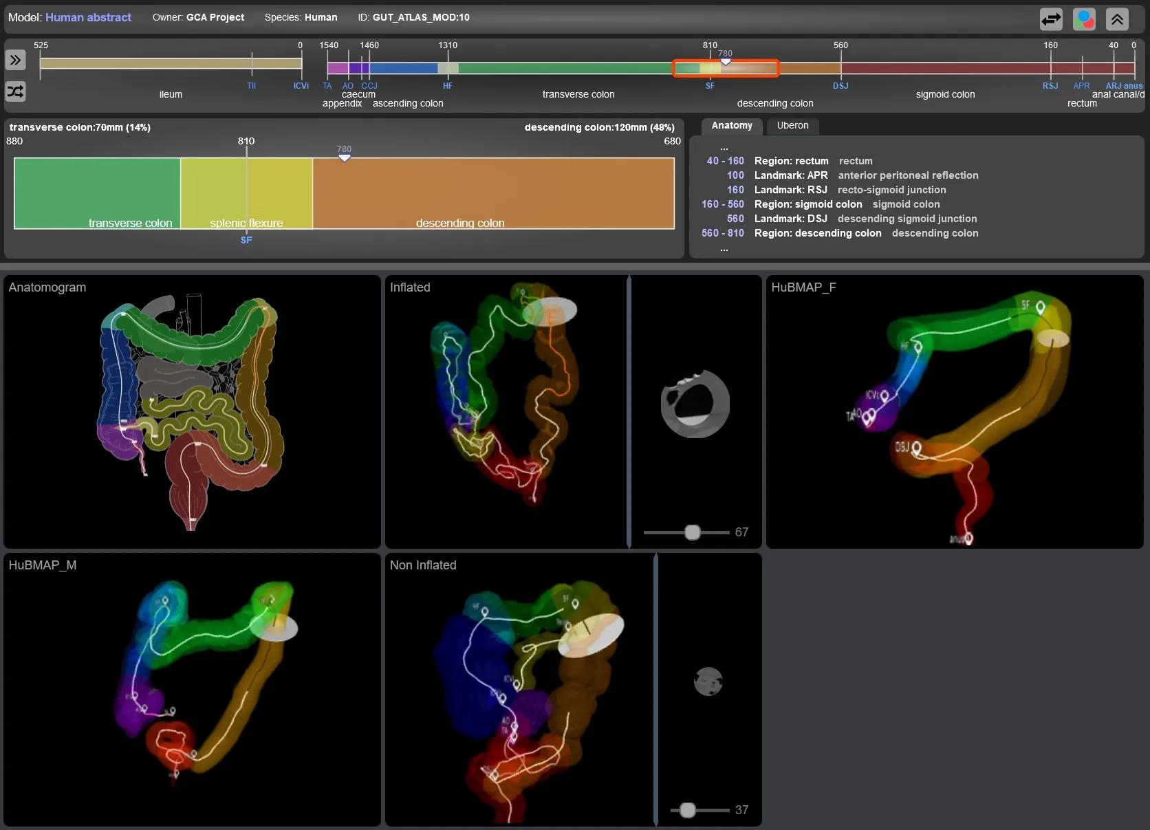Select the zoomed descending colon orange segment

(x=493, y=193)
